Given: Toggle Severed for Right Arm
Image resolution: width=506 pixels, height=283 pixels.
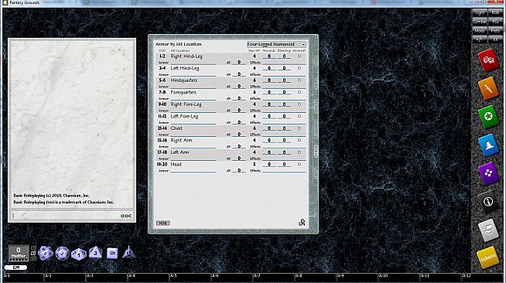Looking at the screenshot, I should (299, 140).
